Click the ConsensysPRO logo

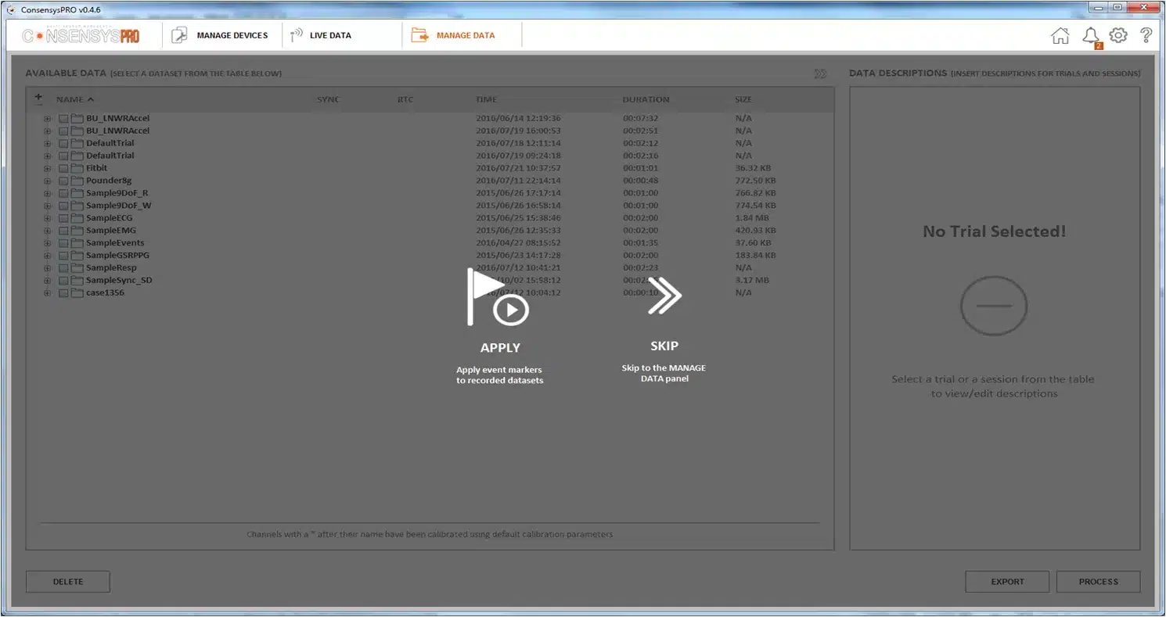(x=81, y=35)
